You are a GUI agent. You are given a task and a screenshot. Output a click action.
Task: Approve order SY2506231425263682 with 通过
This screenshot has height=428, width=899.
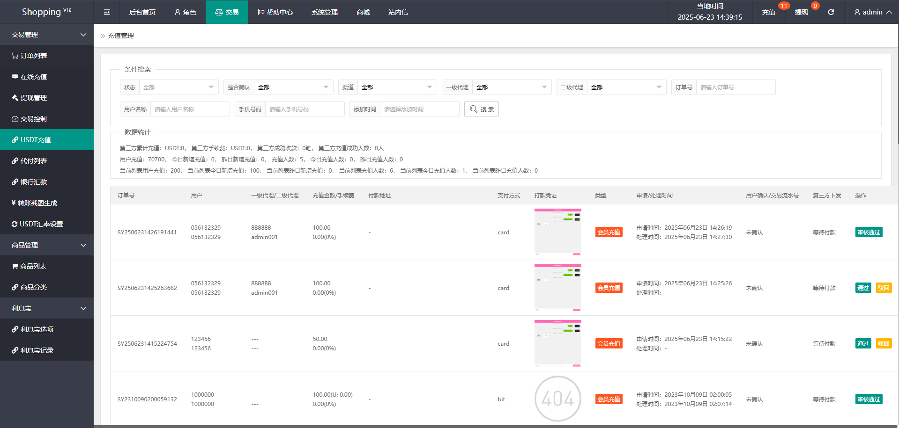[x=863, y=288]
